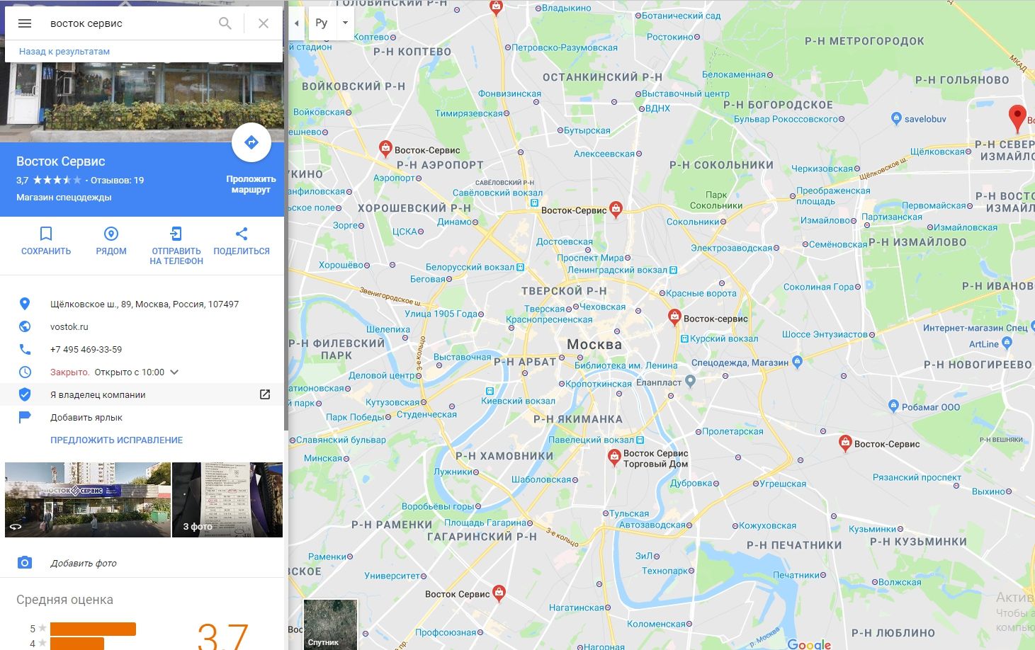Collapse the side panel with arrow
The height and width of the screenshot is (650, 1035).
click(x=297, y=23)
